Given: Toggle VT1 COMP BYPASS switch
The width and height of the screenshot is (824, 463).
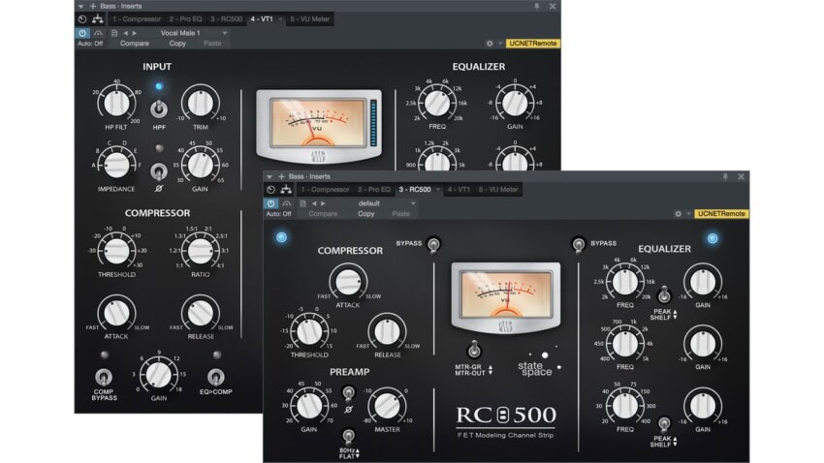Looking at the screenshot, I should point(104,377).
